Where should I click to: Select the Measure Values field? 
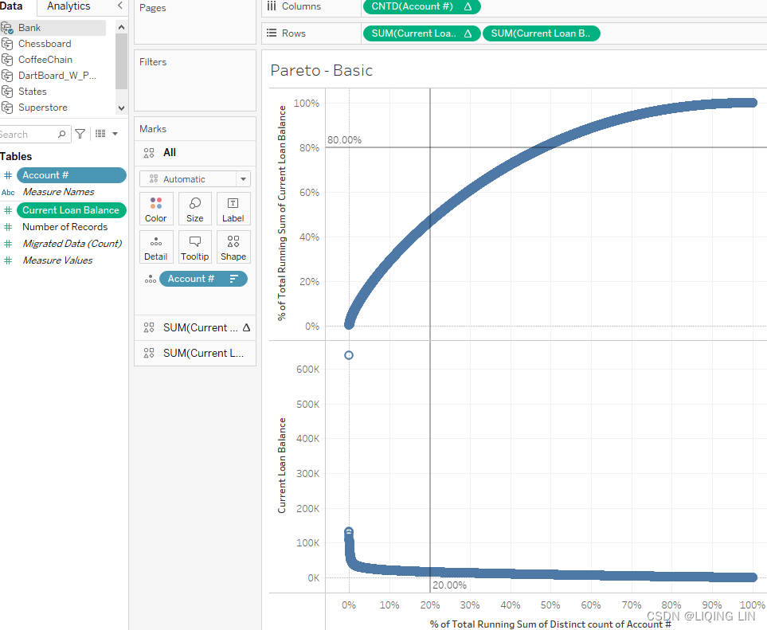tap(57, 260)
